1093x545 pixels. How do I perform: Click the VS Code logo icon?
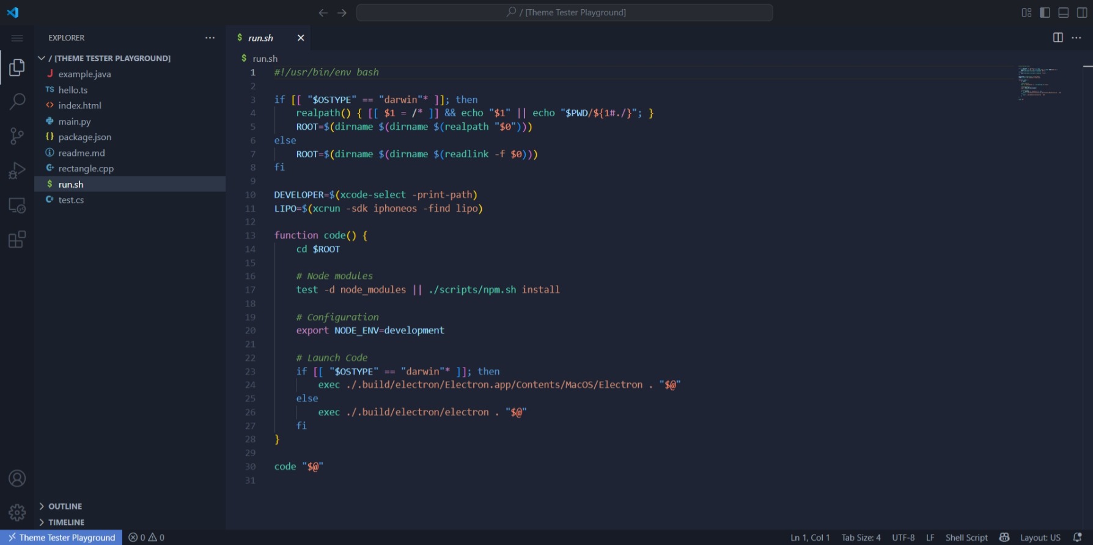coord(13,12)
